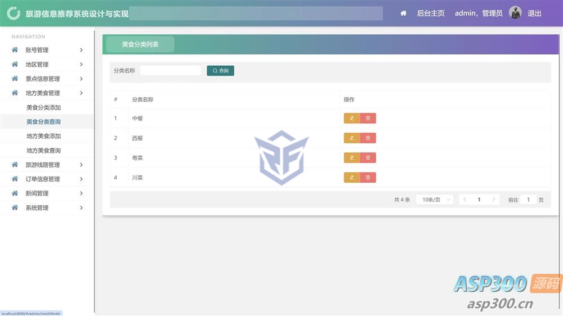The image size is (563, 316).
Task: Open 地方美食添加 submenu item
Action: 43,136
